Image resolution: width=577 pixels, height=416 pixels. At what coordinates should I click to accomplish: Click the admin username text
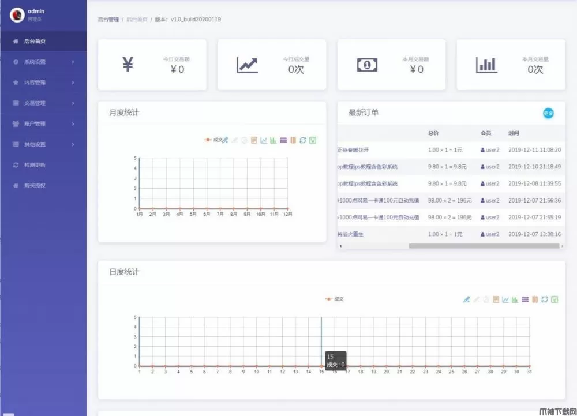coord(36,11)
